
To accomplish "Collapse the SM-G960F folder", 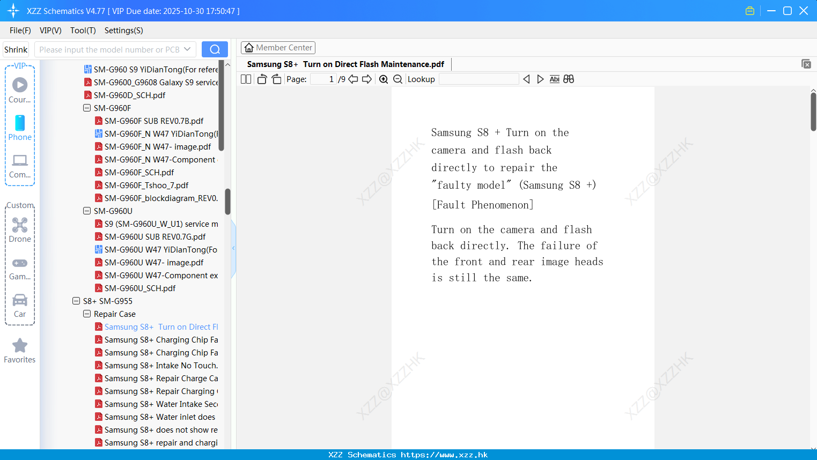I will click(87, 108).
